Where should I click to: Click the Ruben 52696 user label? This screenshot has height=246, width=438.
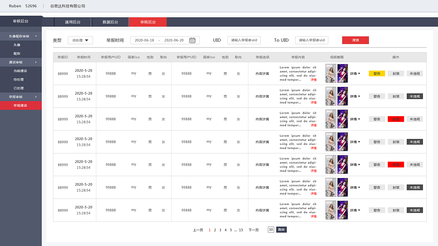(x=23, y=6)
